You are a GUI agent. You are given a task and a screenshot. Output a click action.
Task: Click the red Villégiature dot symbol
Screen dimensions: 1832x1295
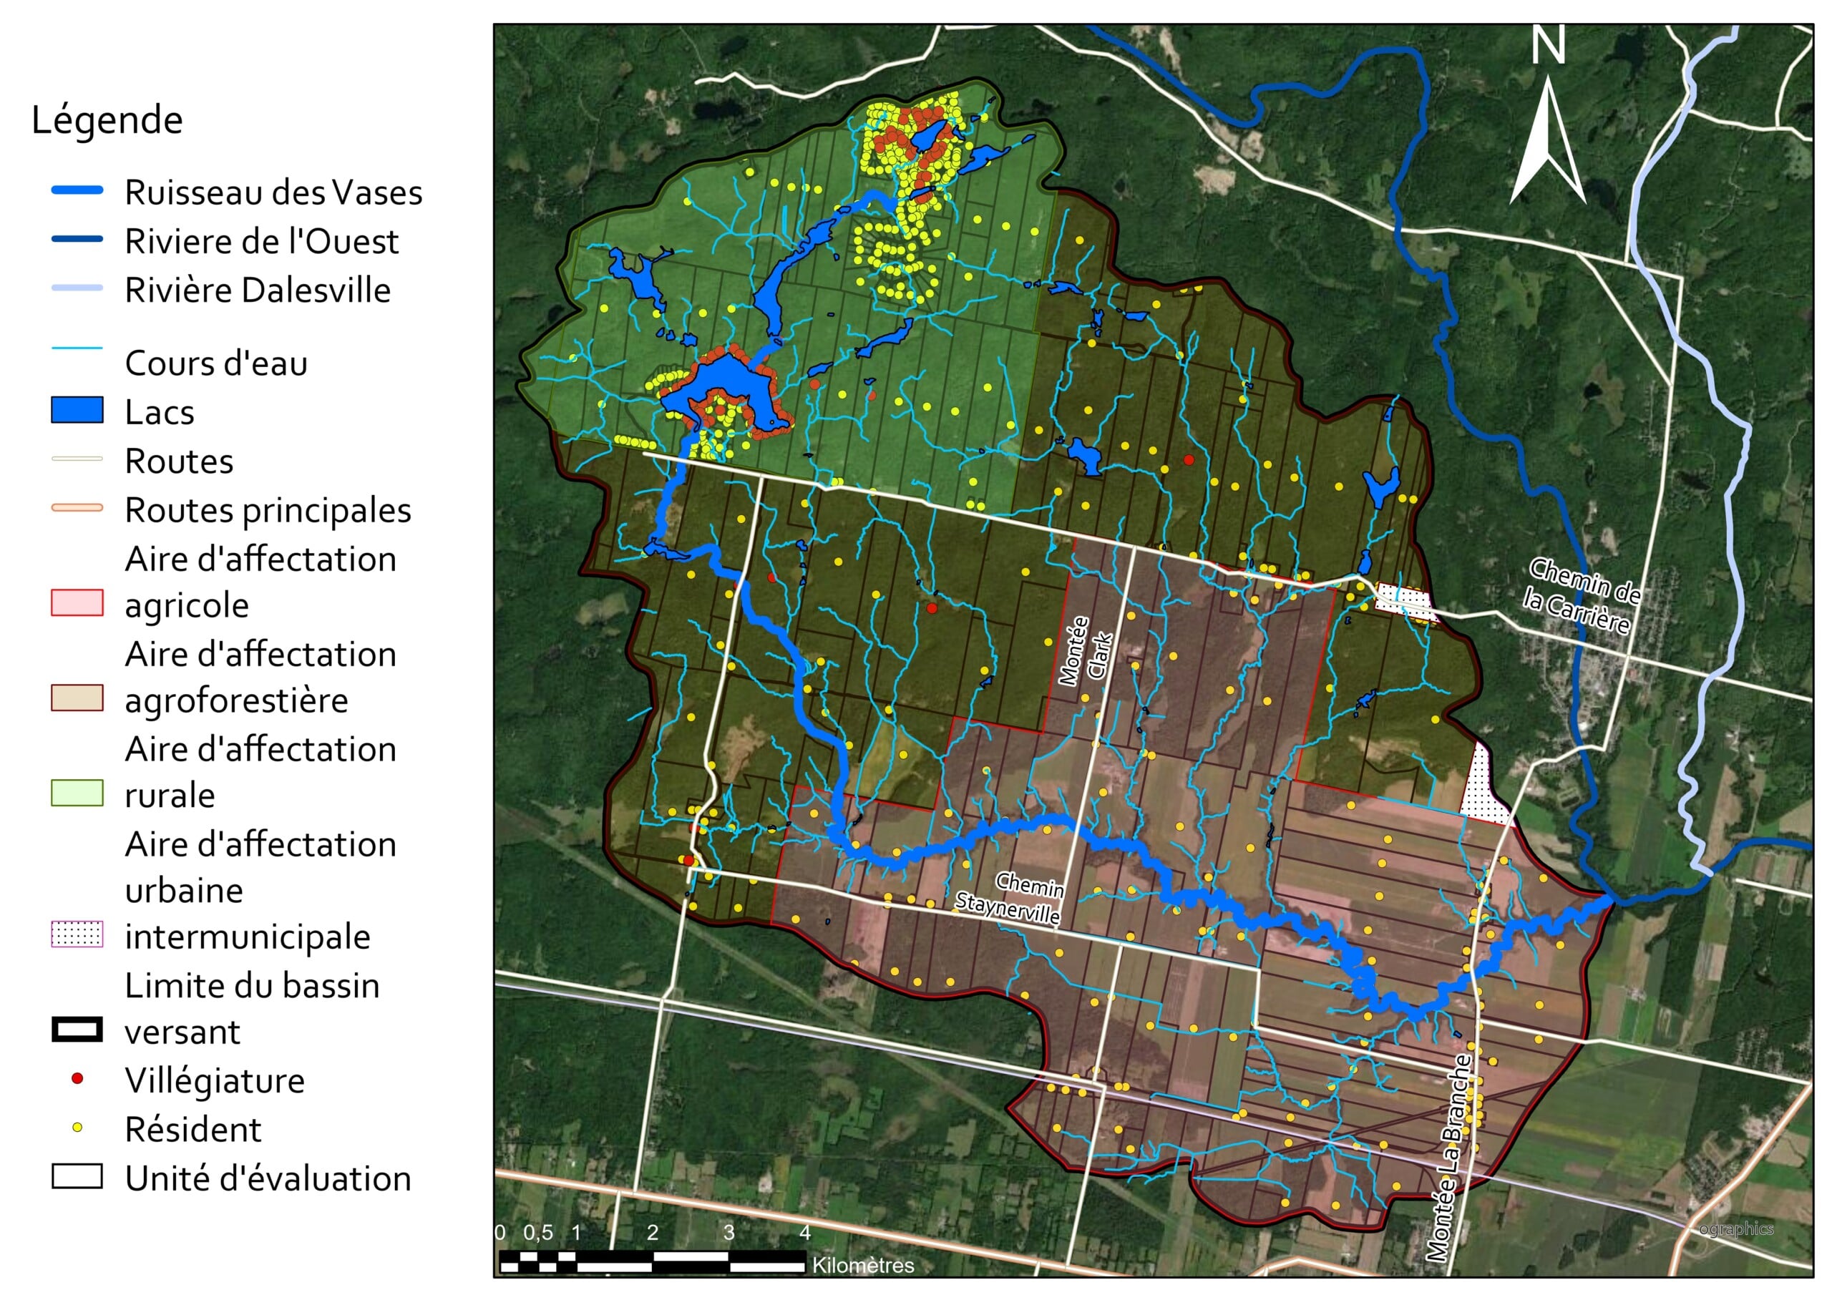click(x=77, y=1079)
